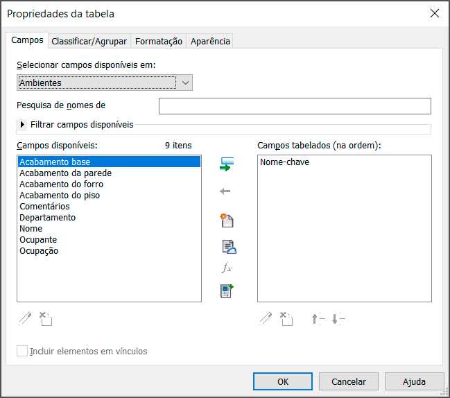Click the Combine parameters icon below fx
The height and width of the screenshot is (398, 450).
tap(227, 291)
